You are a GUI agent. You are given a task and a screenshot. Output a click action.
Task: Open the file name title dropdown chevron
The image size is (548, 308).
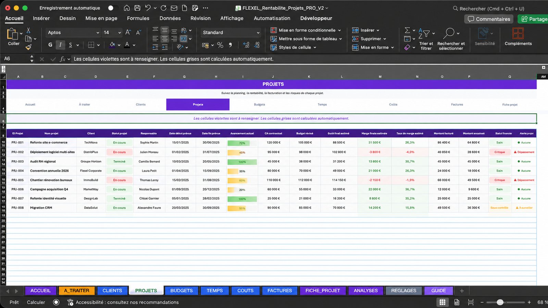tap(327, 8)
